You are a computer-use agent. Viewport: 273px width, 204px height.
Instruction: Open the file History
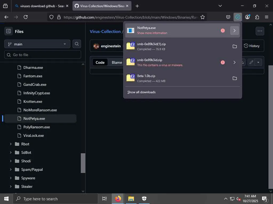(x=252, y=46)
